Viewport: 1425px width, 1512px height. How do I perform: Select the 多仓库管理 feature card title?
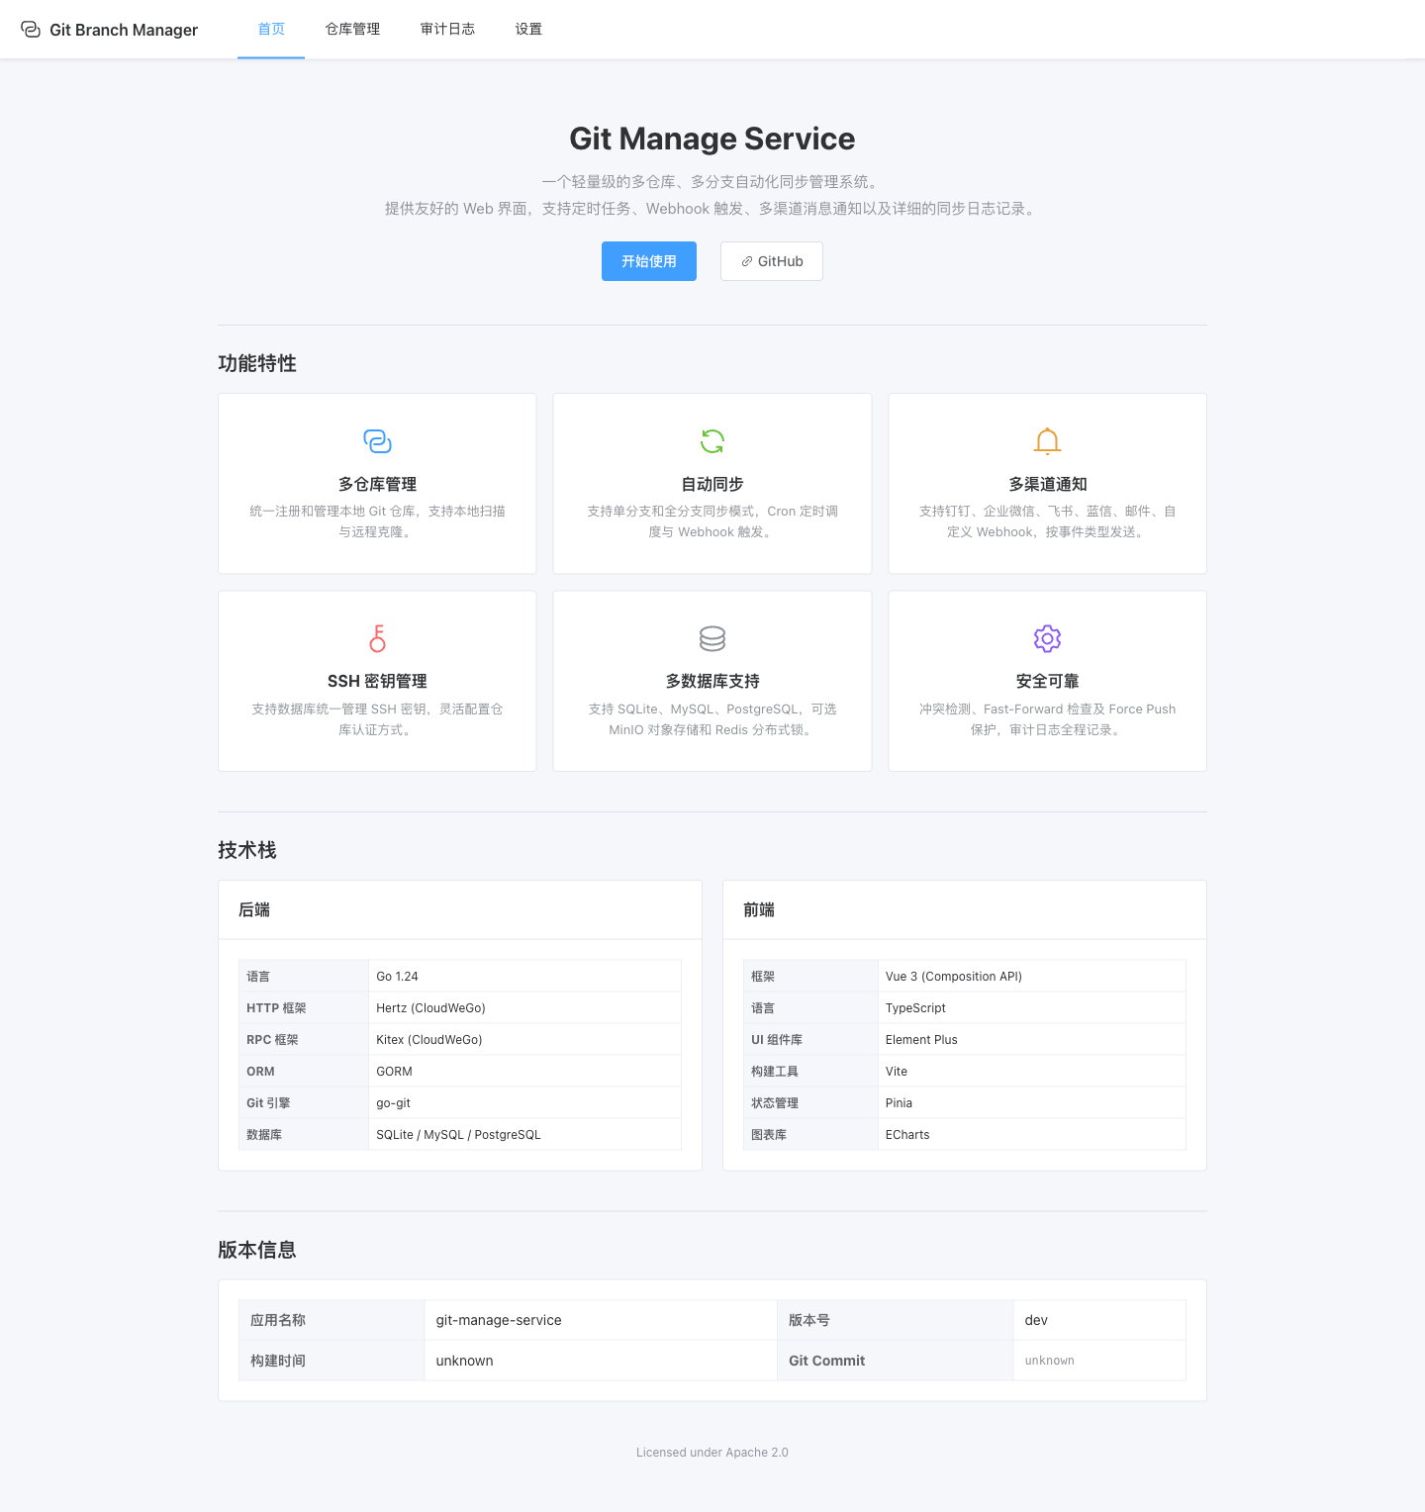[x=377, y=484]
